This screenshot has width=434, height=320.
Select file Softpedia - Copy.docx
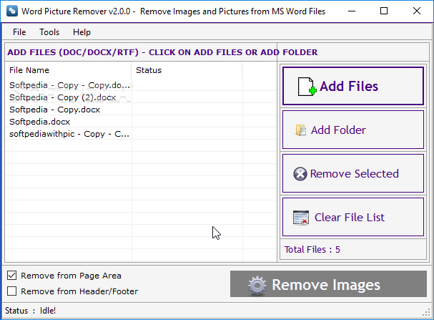click(x=54, y=110)
